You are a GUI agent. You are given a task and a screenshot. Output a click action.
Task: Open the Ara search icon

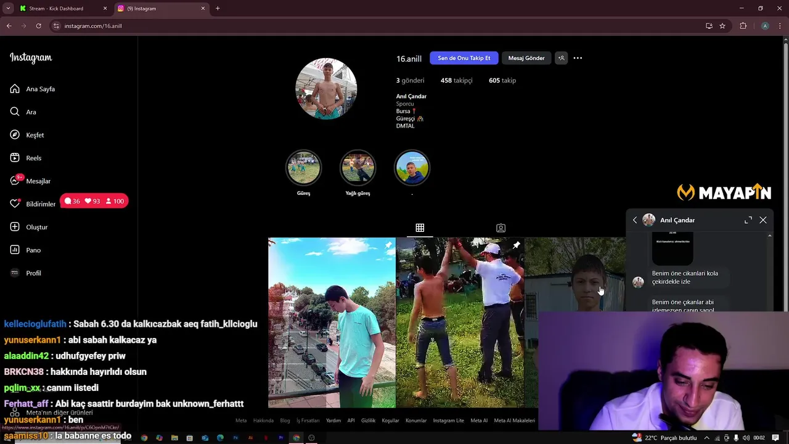point(15,112)
